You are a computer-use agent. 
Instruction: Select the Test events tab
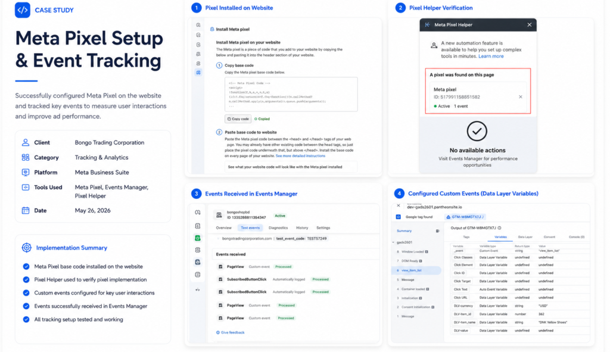pos(250,228)
